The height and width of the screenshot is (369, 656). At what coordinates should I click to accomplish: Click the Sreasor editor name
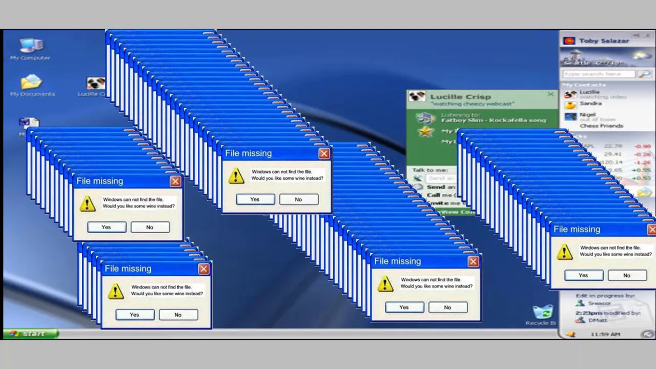[x=599, y=303]
